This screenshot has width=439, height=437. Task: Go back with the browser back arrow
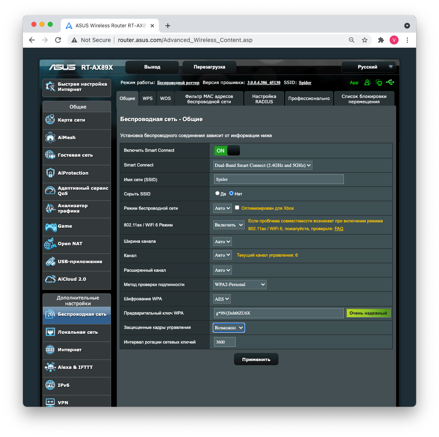[32, 40]
